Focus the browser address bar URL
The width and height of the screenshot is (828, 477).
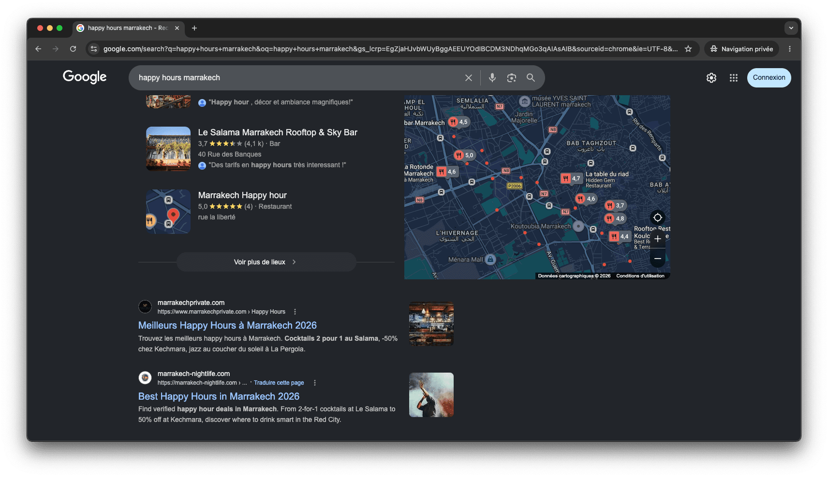tap(390, 49)
